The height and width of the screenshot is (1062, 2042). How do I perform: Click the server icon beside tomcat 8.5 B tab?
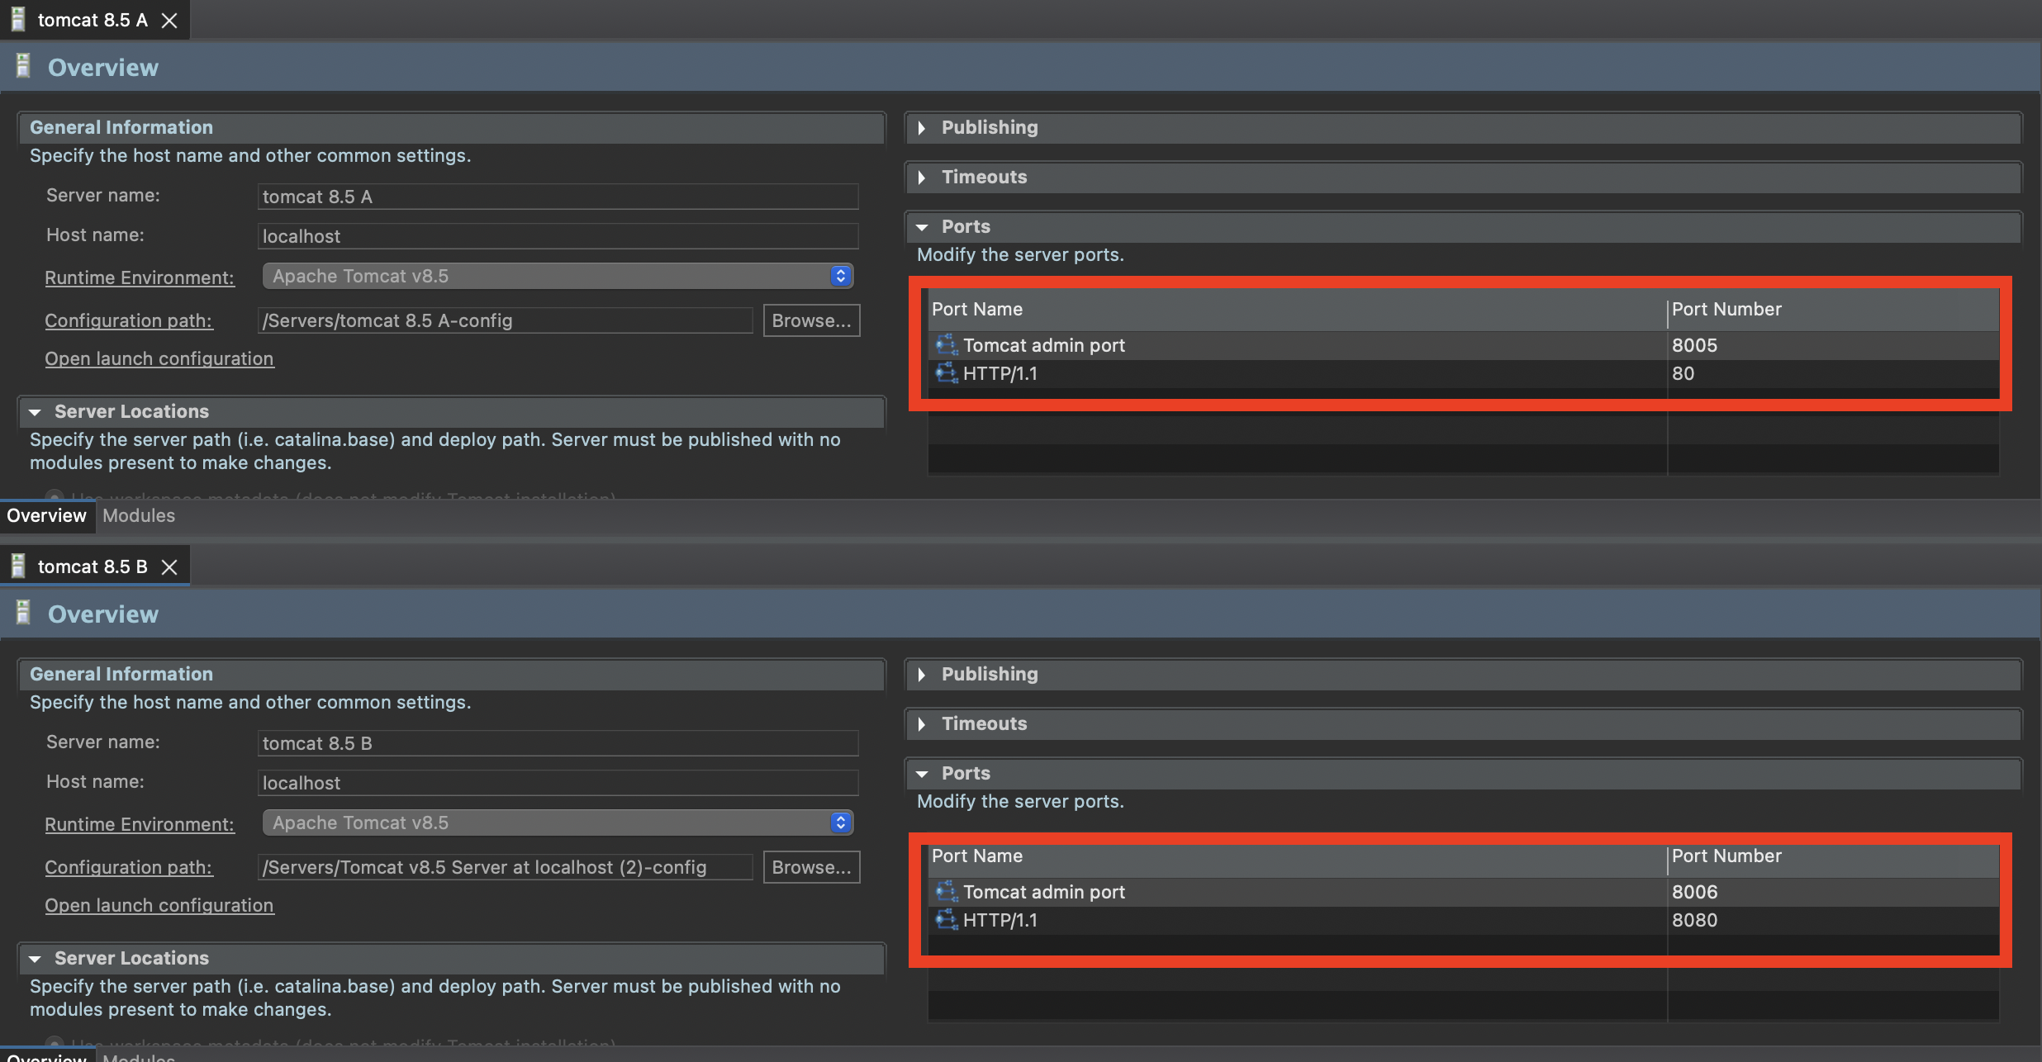click(17, 567)
